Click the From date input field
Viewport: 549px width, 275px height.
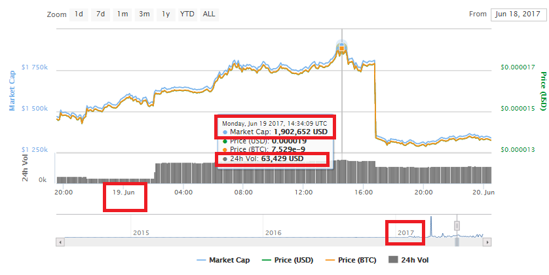(519, 14)
